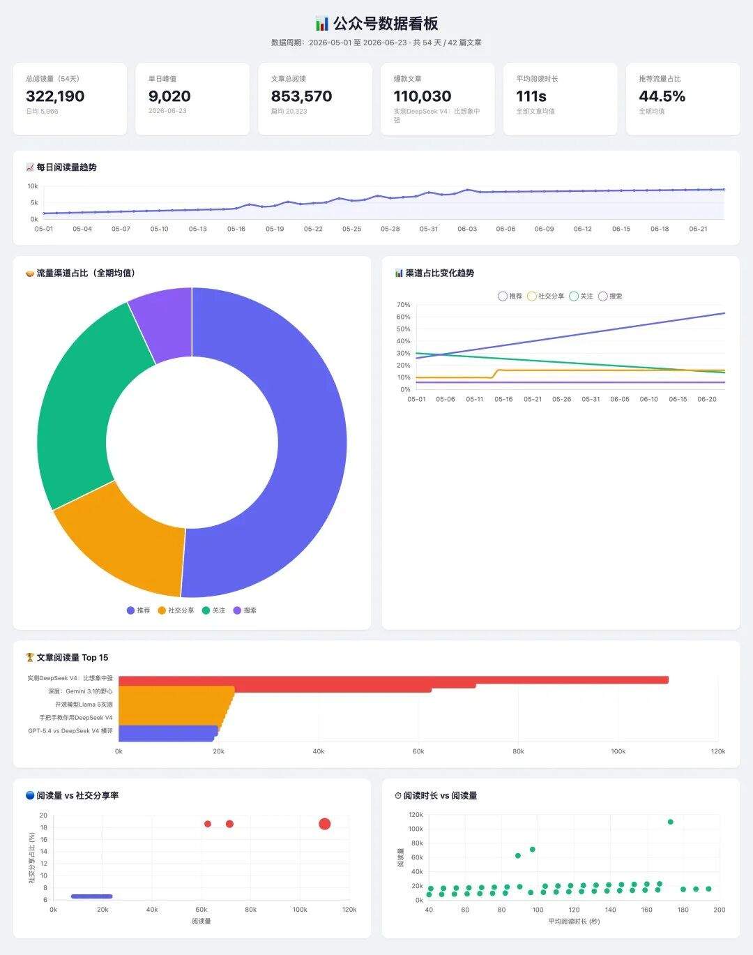
Task: Click the 推荐流量占比 44.5% card
Action: (x=683, y=99)
